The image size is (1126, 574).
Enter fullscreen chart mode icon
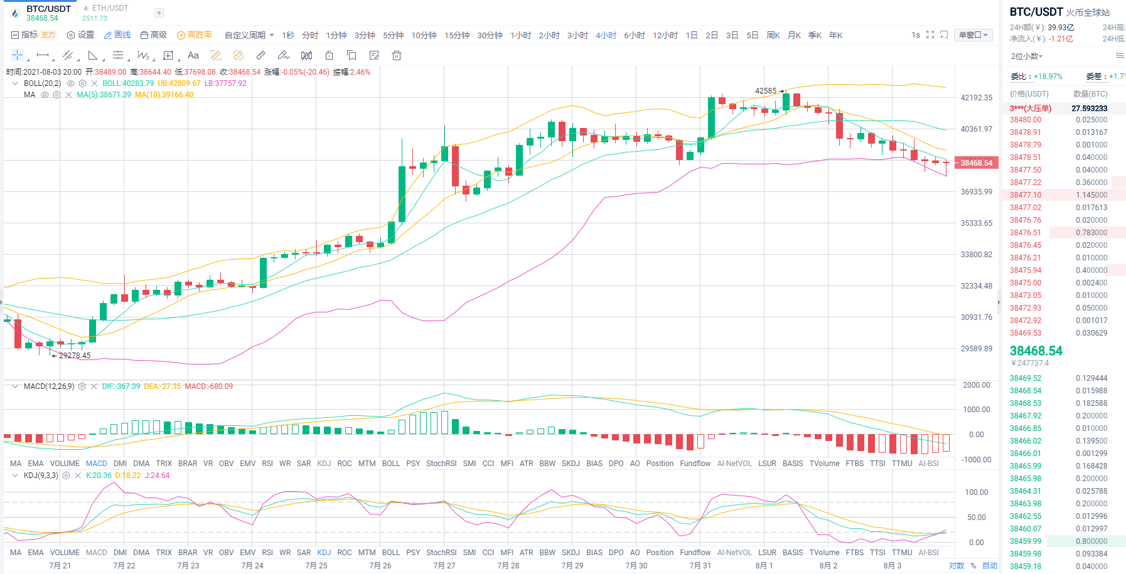click(x=930, y=35)
